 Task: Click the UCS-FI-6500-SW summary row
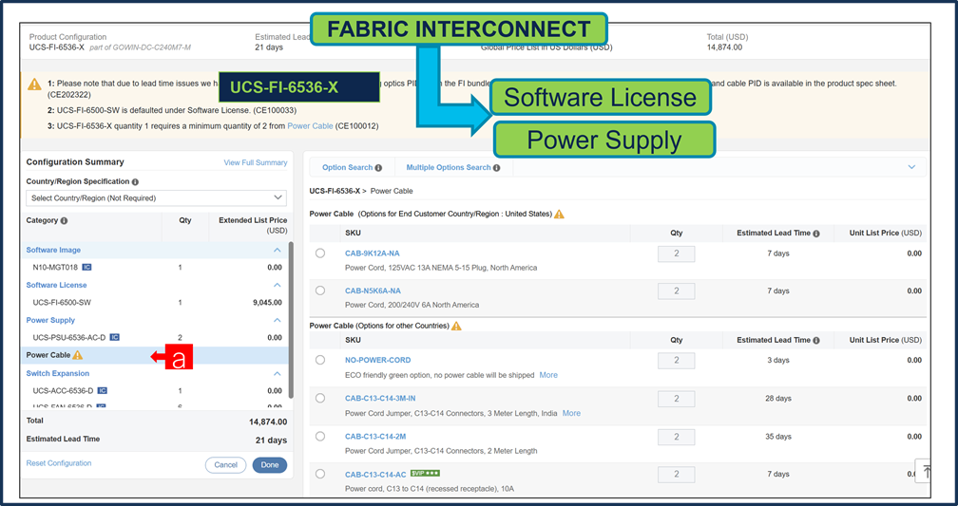coord(155,303)
